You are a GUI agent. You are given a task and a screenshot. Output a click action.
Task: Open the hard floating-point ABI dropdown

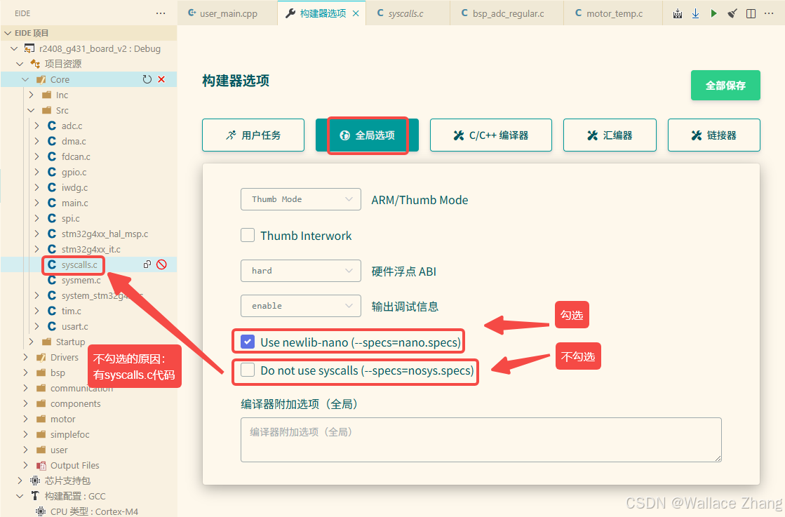click(301, 271)
